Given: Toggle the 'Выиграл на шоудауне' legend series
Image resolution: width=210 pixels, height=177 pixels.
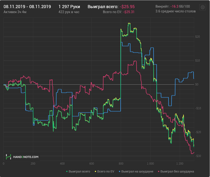Looking at the screenshot, I should [x=136, y=171].
